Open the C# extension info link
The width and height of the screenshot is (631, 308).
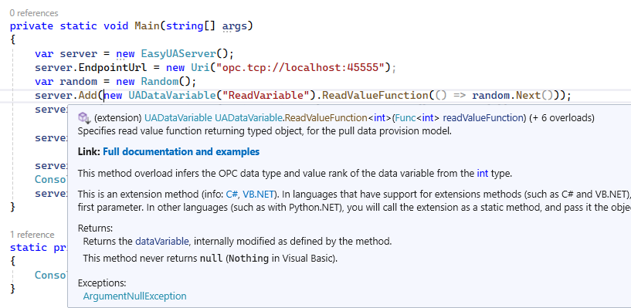coord(232,195)
